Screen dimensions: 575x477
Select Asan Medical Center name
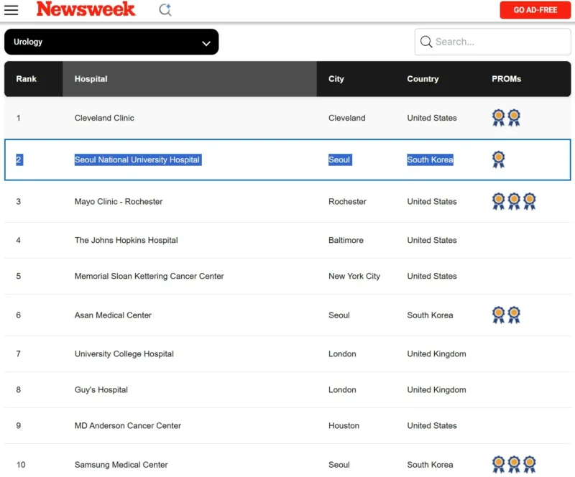coord(113,315)
